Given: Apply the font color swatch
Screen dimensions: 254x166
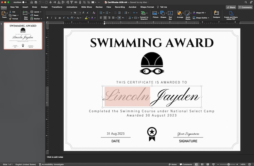Looking at the screenshot, I should [92, 18].
